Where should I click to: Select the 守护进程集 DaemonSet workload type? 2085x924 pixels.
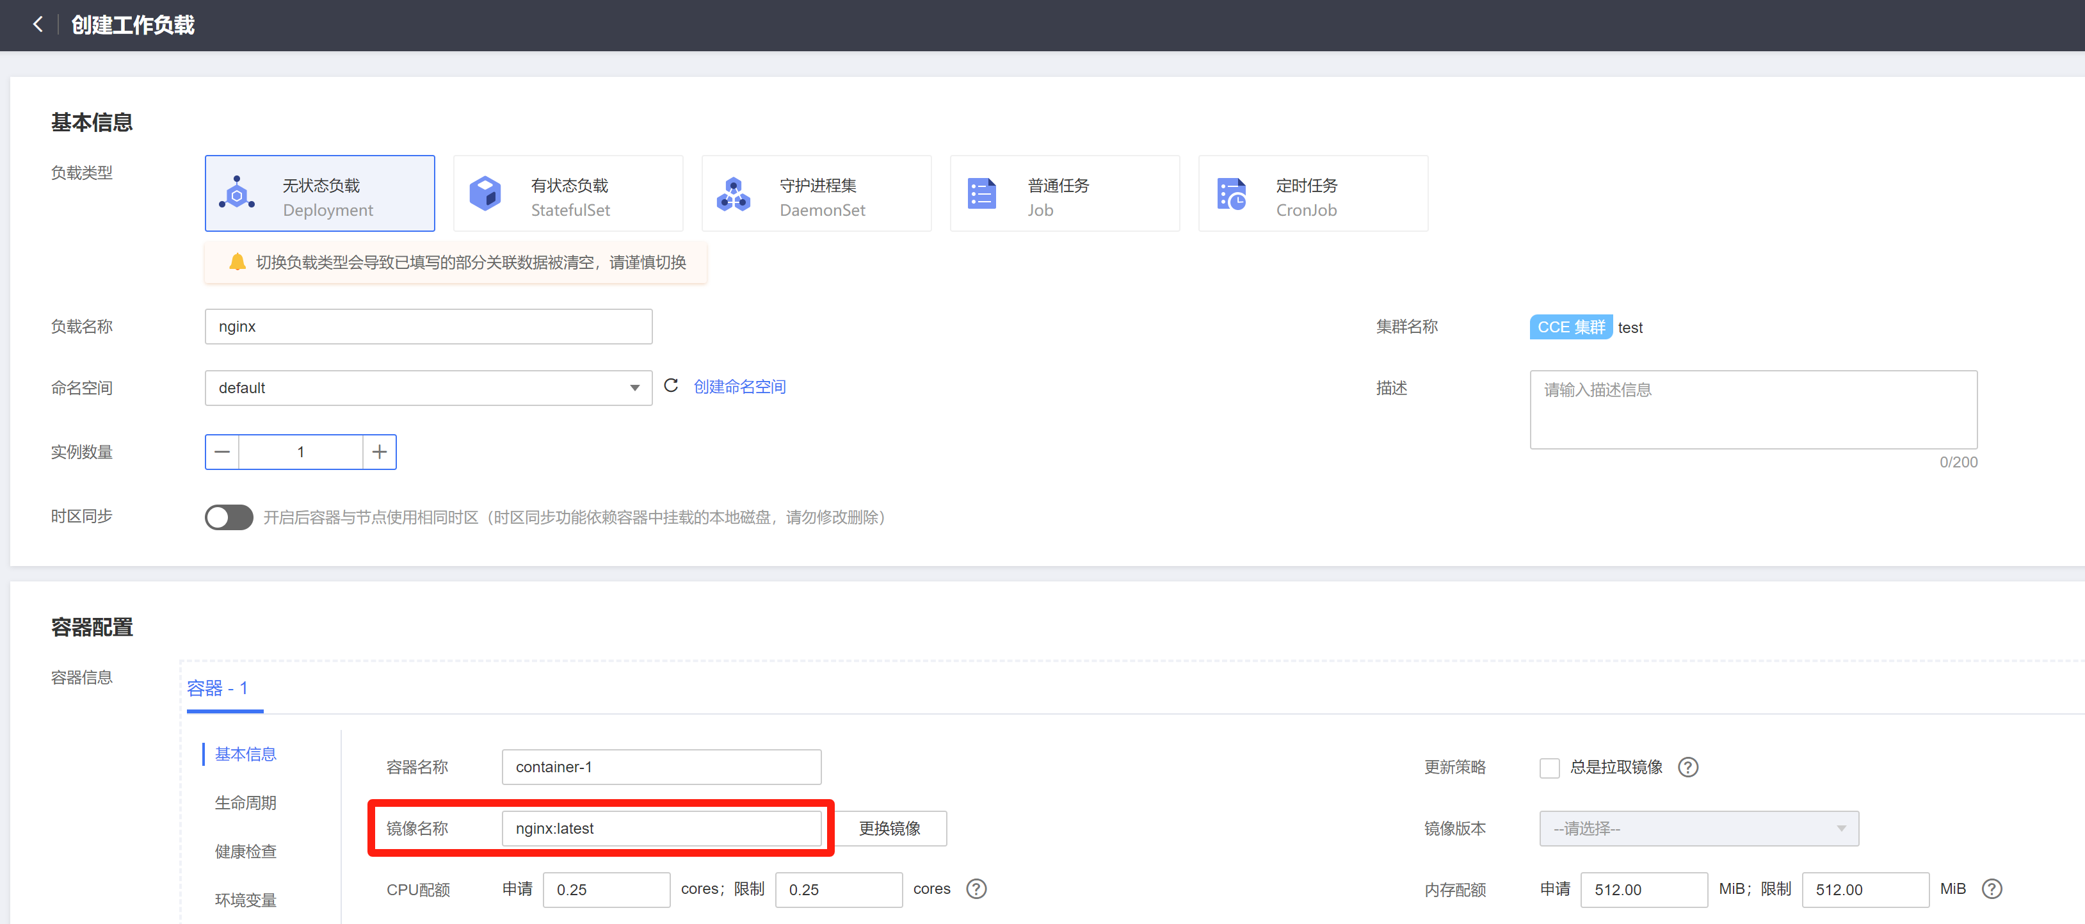(x=816, y=193)
